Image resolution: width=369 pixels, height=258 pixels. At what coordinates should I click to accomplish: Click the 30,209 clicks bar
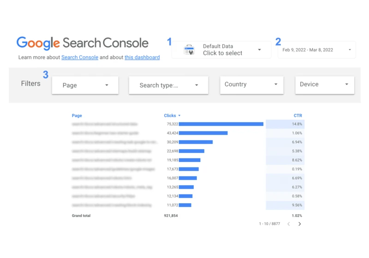(196, 142)
